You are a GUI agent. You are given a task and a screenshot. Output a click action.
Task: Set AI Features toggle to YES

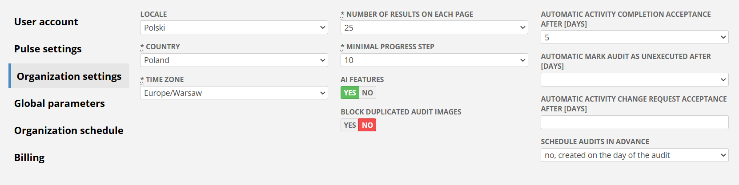coord(350,93)
